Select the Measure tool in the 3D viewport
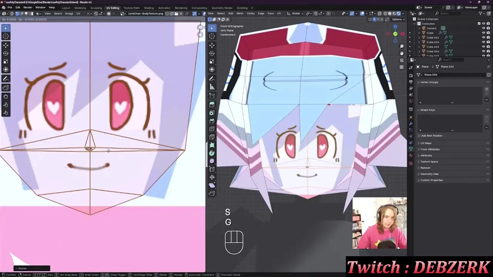493x277 pixels. pyautogui.click(x=212, y=87)
